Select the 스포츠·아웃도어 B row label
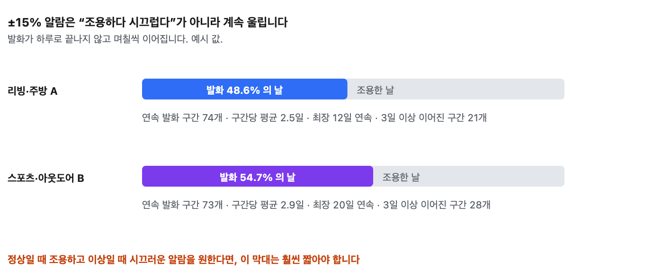 click(x=46, y=178)
